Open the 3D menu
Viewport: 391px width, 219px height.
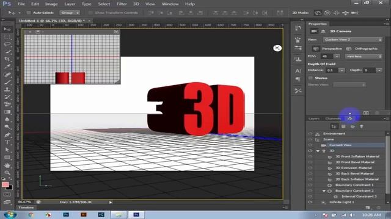point(136,4)
